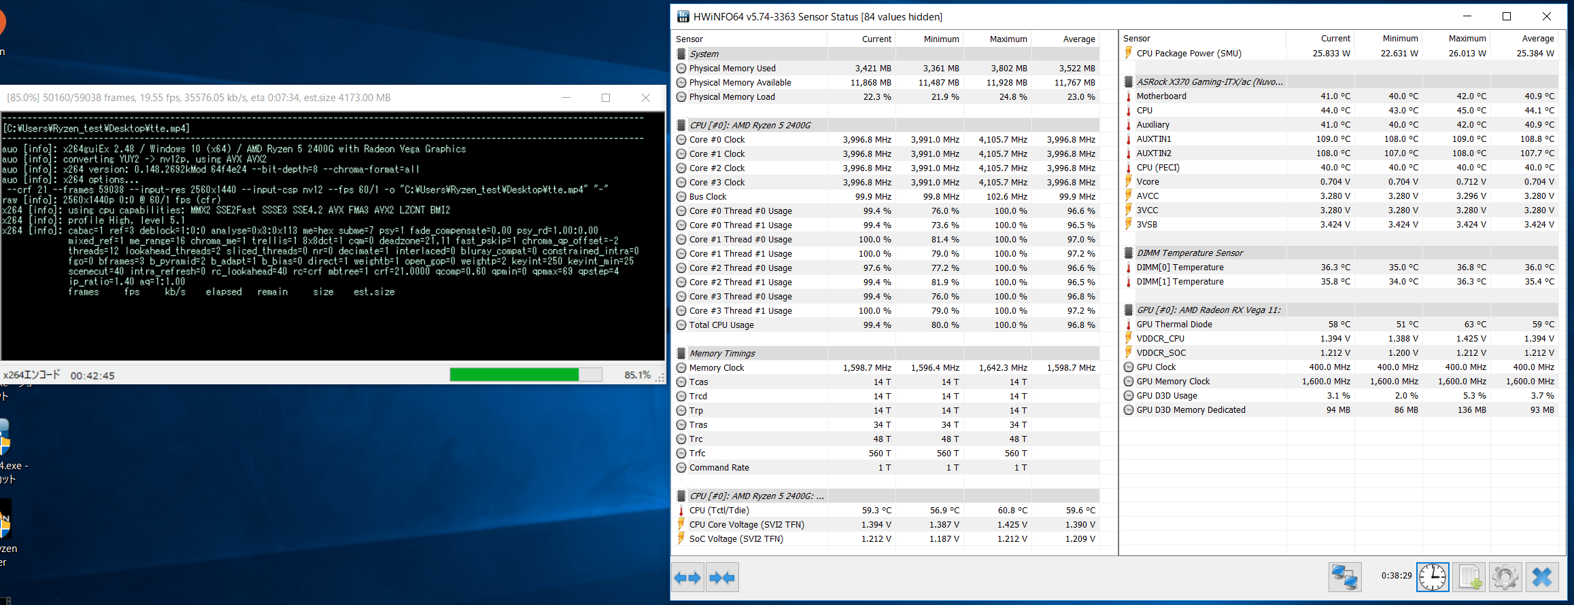
Task: Click the thermometer icon beside CPU (Tctl/Tdie)
Action: click(681, 510)
